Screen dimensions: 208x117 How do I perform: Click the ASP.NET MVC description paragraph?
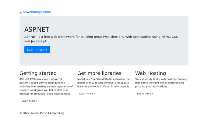pos(46,87)
